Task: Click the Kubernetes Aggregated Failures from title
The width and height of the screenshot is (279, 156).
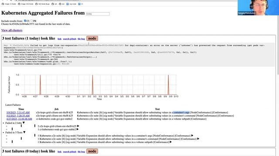Action: click(43, 13)
